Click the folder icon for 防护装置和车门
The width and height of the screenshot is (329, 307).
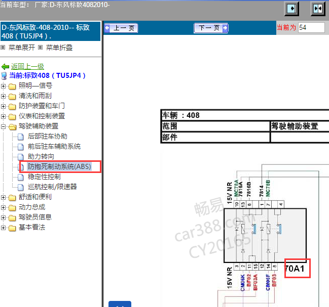[x=12, y=107]
